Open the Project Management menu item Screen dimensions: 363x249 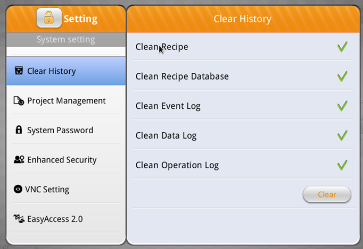66,101
